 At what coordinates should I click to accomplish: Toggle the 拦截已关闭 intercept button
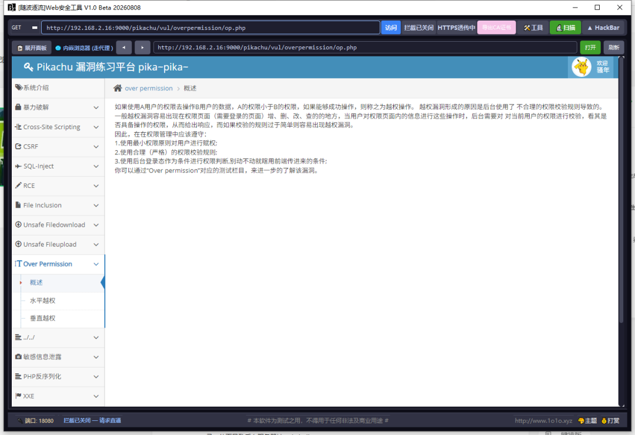[419, 28]
